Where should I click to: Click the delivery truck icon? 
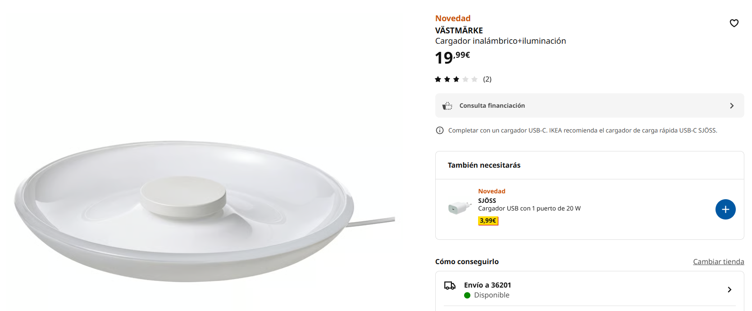click(x=450, y=285)
